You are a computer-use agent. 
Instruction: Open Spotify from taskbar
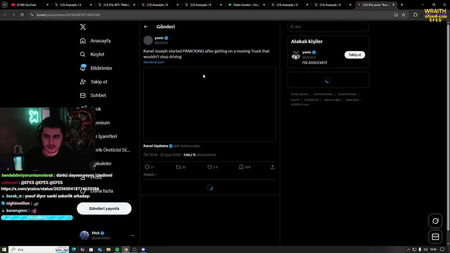pyautogui.click(x=117, y=249)
